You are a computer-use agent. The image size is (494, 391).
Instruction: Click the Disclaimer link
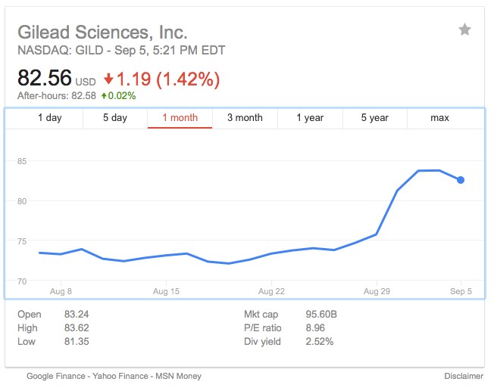(x=463, y=376)
